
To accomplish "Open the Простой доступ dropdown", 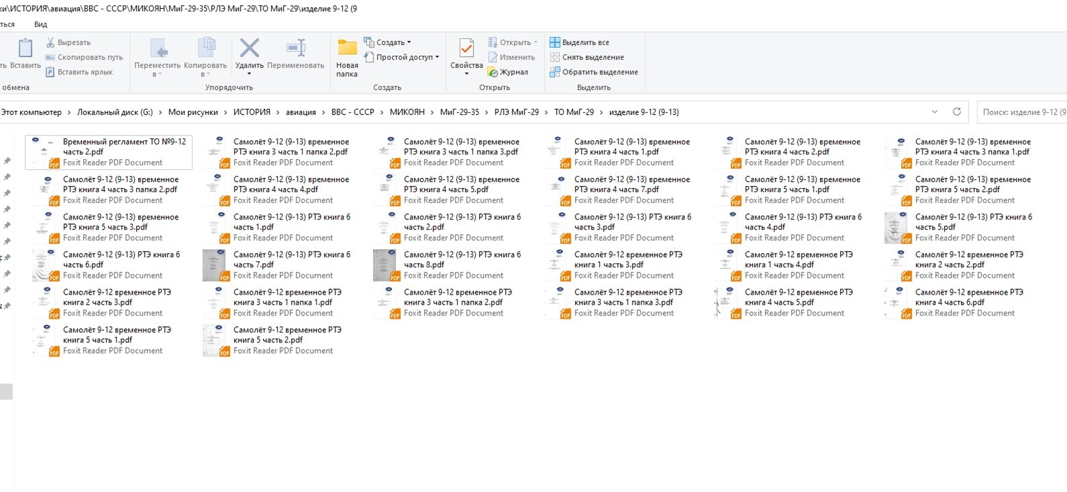I will click(x=401, y=57).
